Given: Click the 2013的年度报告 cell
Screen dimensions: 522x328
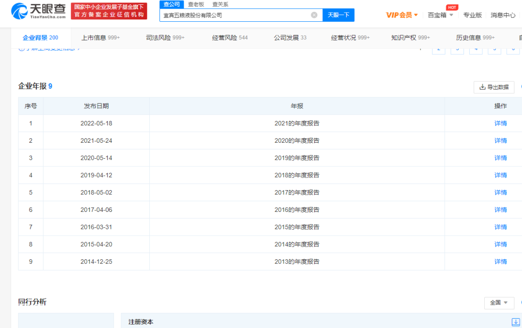Looking at the screenshot, I should point(297,262).
